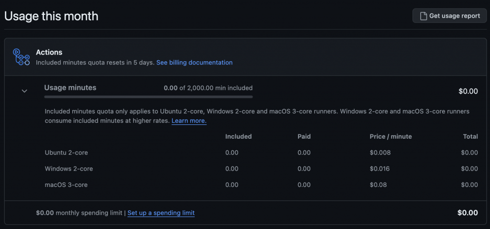Image resolution: width=490 pixels, height=229 pixels.
Task: Click the Paid column header
Action: pyautogui.click(x=304, y=136)
